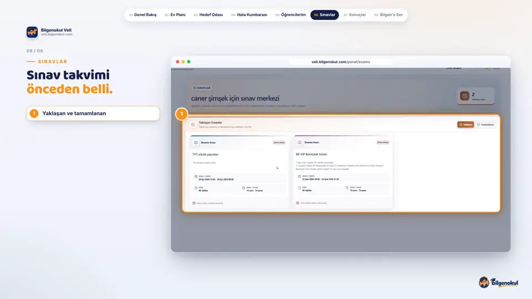Open the veli.bilgenokul.com link under the logo
This screenshot has height=299, width=532.
57,34
